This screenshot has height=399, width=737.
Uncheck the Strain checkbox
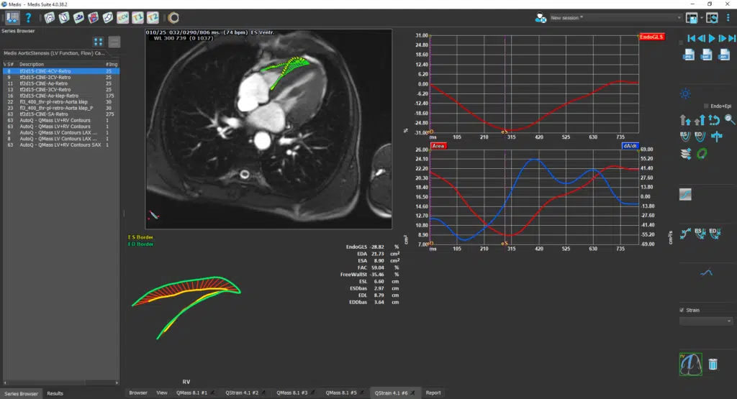pos(682,311)
